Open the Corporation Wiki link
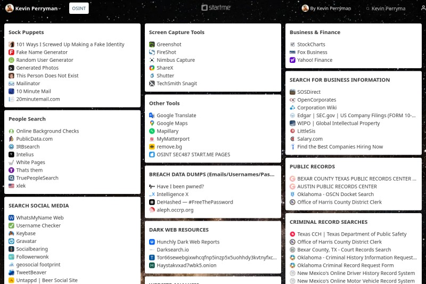 pyautogui.click(x=317, y=108)
